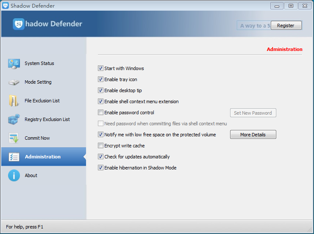
Task: Switch to File Exclusion List page
Action: pyautogui.click(x=42, y=101)
